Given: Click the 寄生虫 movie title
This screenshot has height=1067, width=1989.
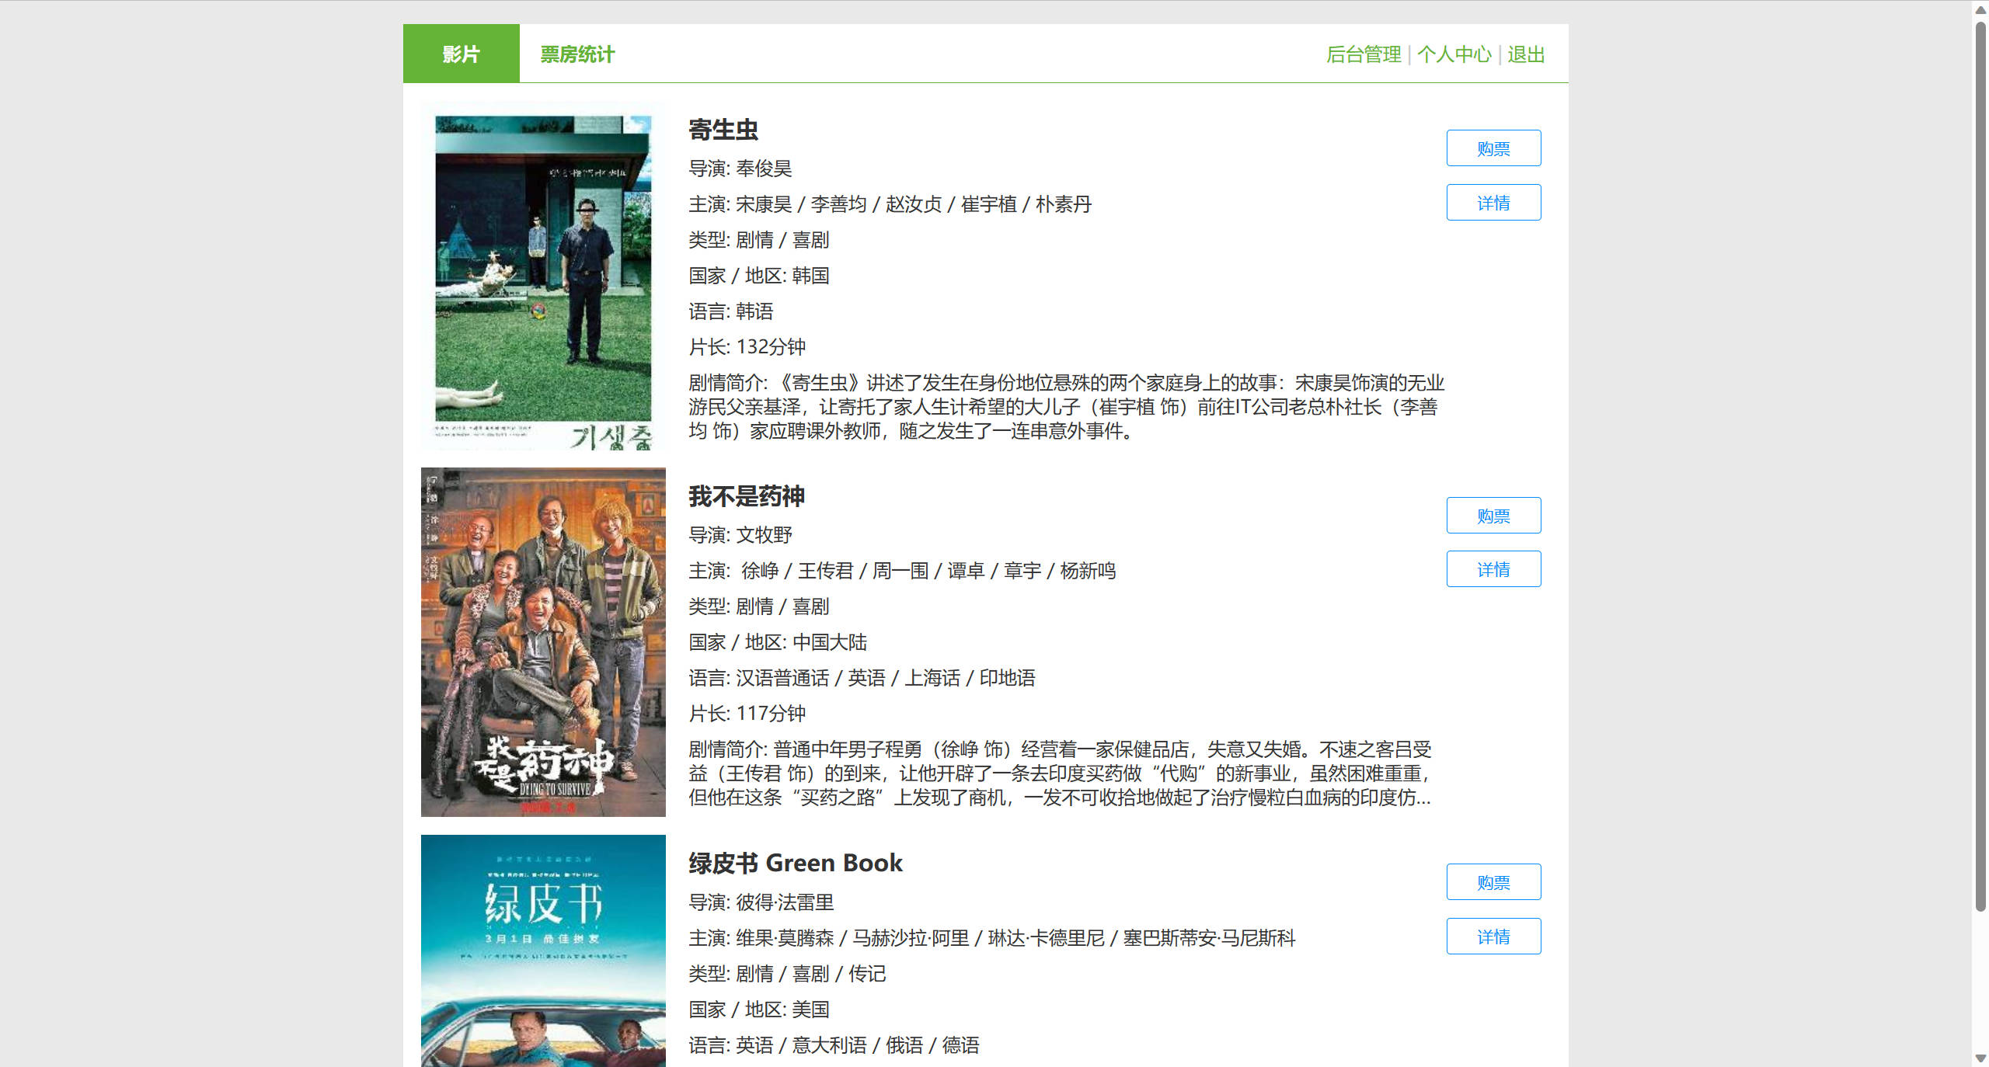Looking at the screenshot, I should coord(723,130).
